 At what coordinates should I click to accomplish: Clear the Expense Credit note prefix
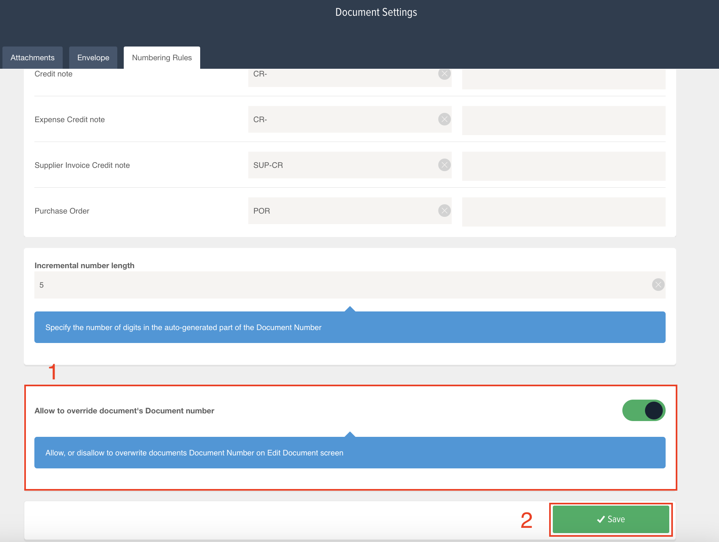[x=444, y=119]
